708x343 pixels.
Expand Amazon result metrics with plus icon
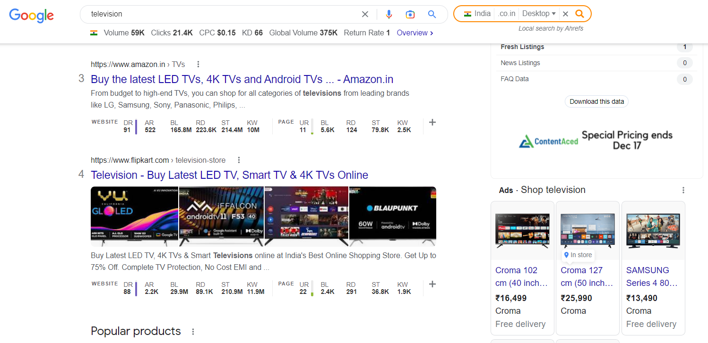pos(432,122)
